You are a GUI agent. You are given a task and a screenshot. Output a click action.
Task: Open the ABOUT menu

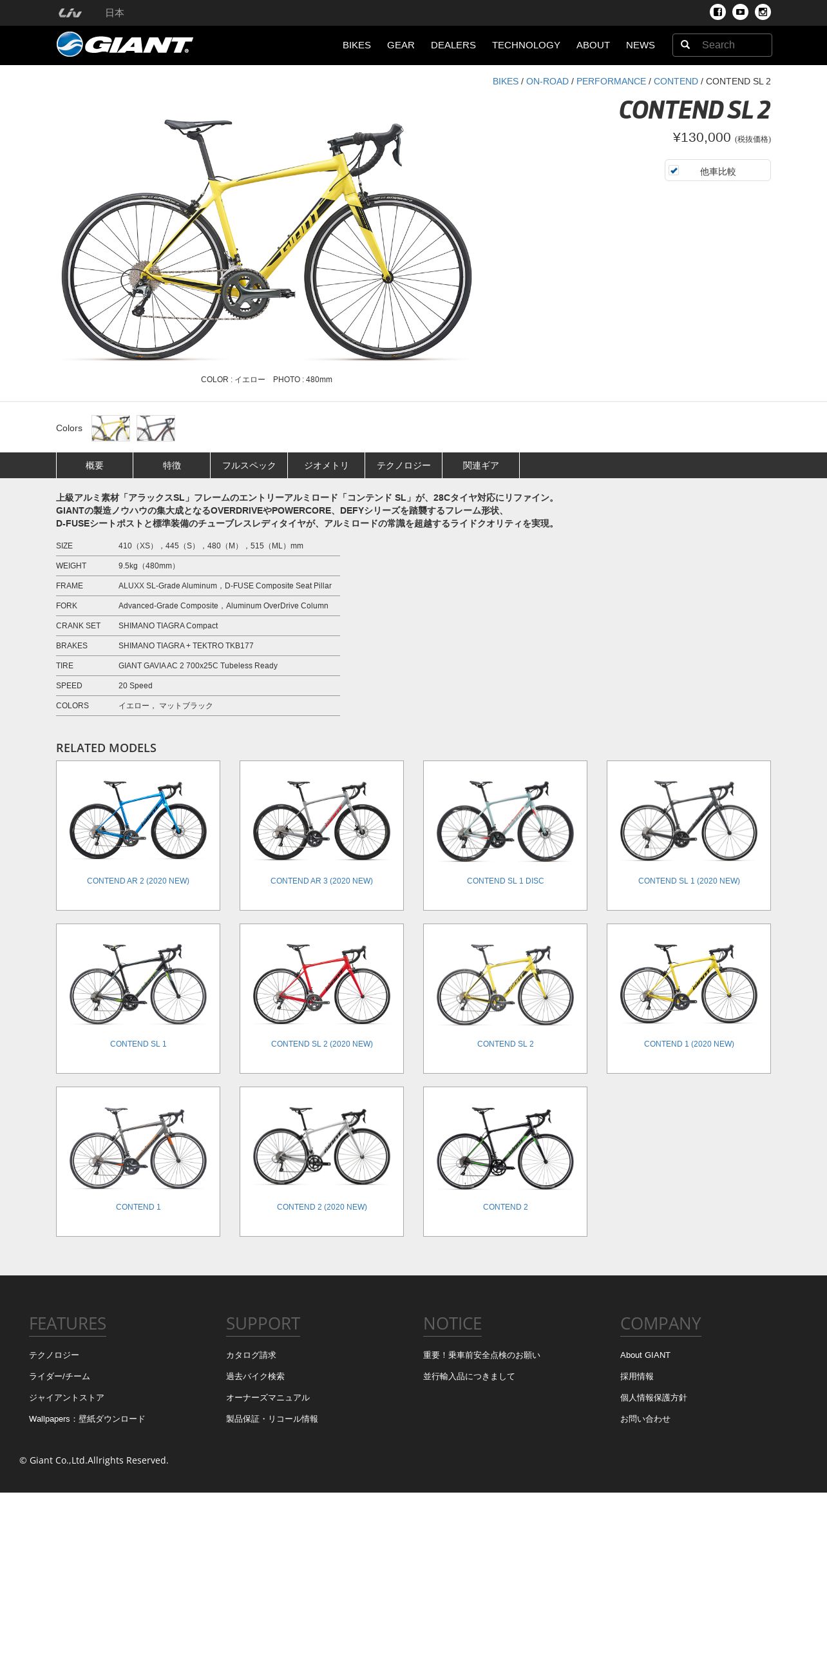pos(593,45)
